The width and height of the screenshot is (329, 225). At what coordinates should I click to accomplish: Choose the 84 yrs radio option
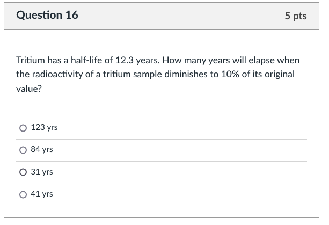[x=23, y=150]
